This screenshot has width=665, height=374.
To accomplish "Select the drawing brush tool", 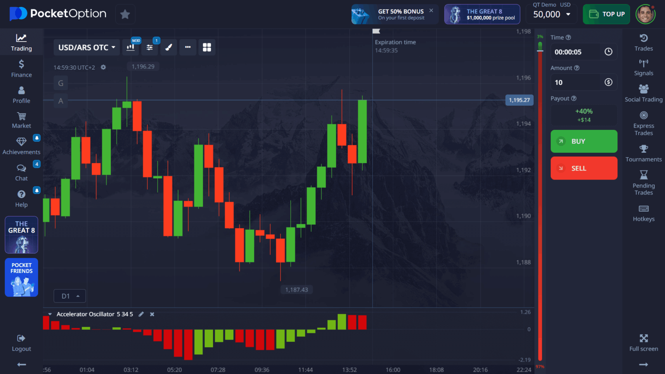I will [168, 47].
